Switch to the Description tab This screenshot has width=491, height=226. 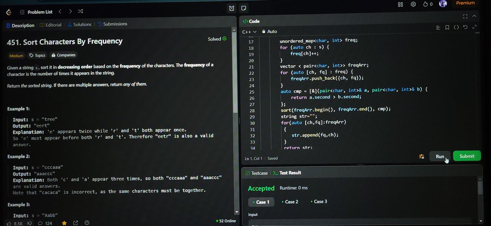(x=20, y=25)
